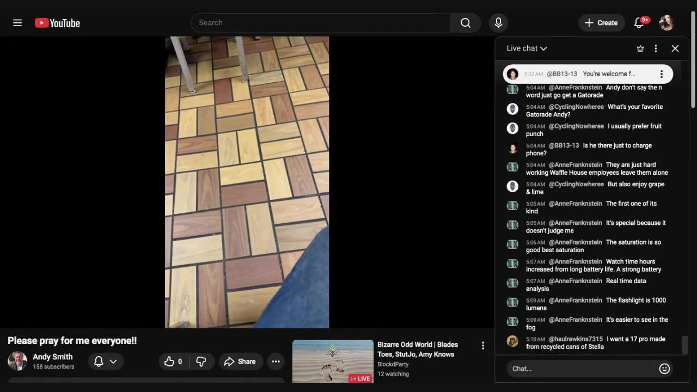Viewport: 697px width, 392px height.
Task: Click into the Search field
Action: 321,23
